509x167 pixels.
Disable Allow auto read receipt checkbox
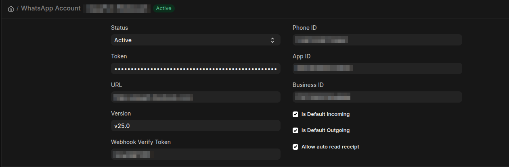tap(295, 147)
